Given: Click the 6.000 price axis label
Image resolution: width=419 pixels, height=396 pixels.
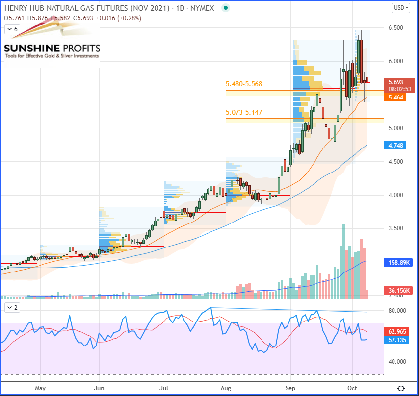Looking at the screenshot, I should tap(395, 61).
